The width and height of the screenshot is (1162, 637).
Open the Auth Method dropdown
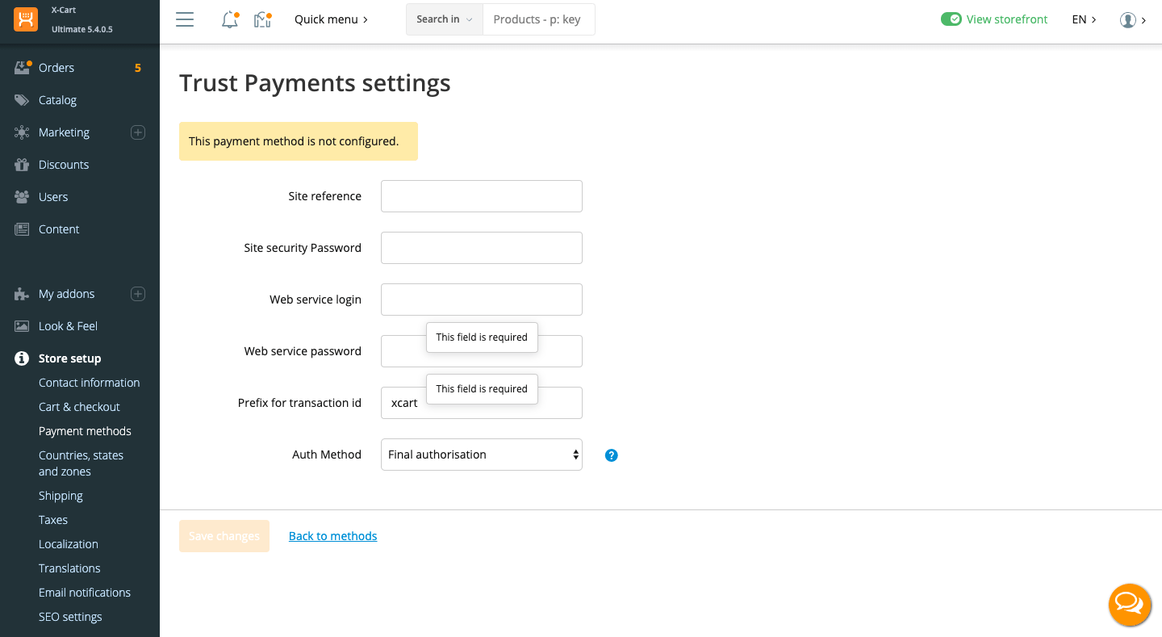pyautogui.click(x=481, y=455)
